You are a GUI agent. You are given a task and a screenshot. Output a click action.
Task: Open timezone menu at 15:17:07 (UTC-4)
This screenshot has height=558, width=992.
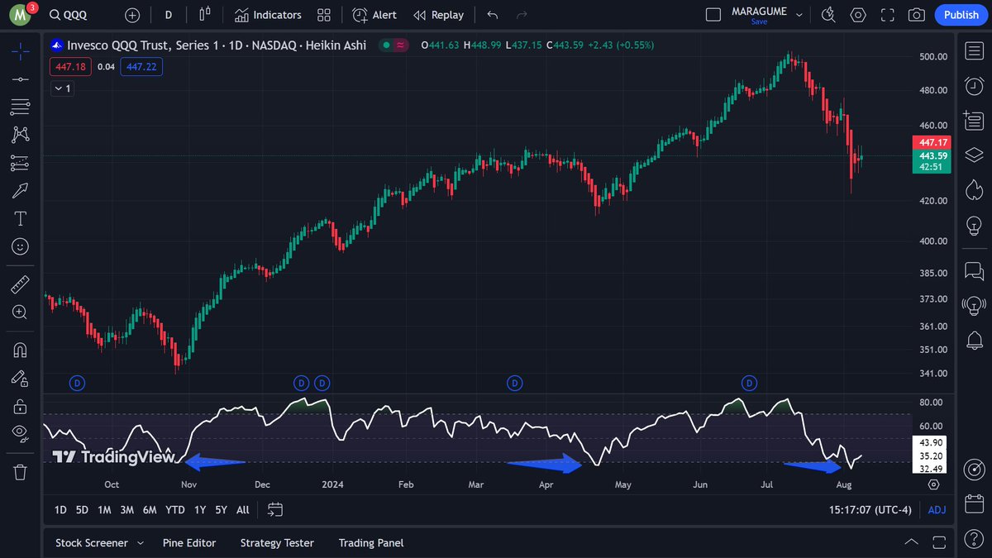[870, 510]
